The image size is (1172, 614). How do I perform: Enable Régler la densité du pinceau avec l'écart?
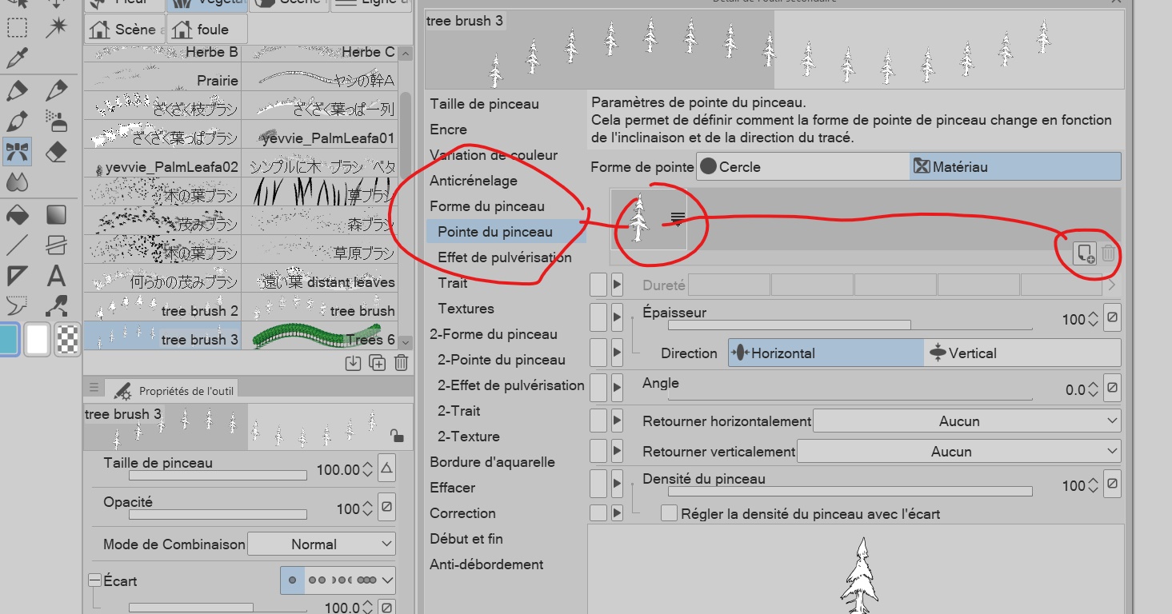[x=669, y=513]
